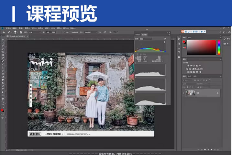Select the Brush tool
The height and width of the screenshot is (155, 232).
(x=3, y=64)
